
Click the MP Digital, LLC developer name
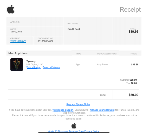(x=35, y=65)
